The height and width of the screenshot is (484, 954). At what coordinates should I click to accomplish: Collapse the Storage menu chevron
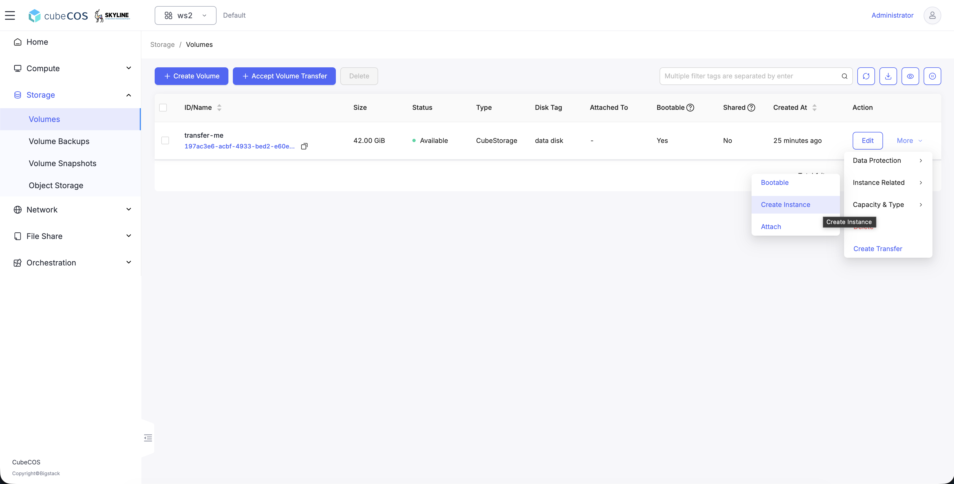129,95
